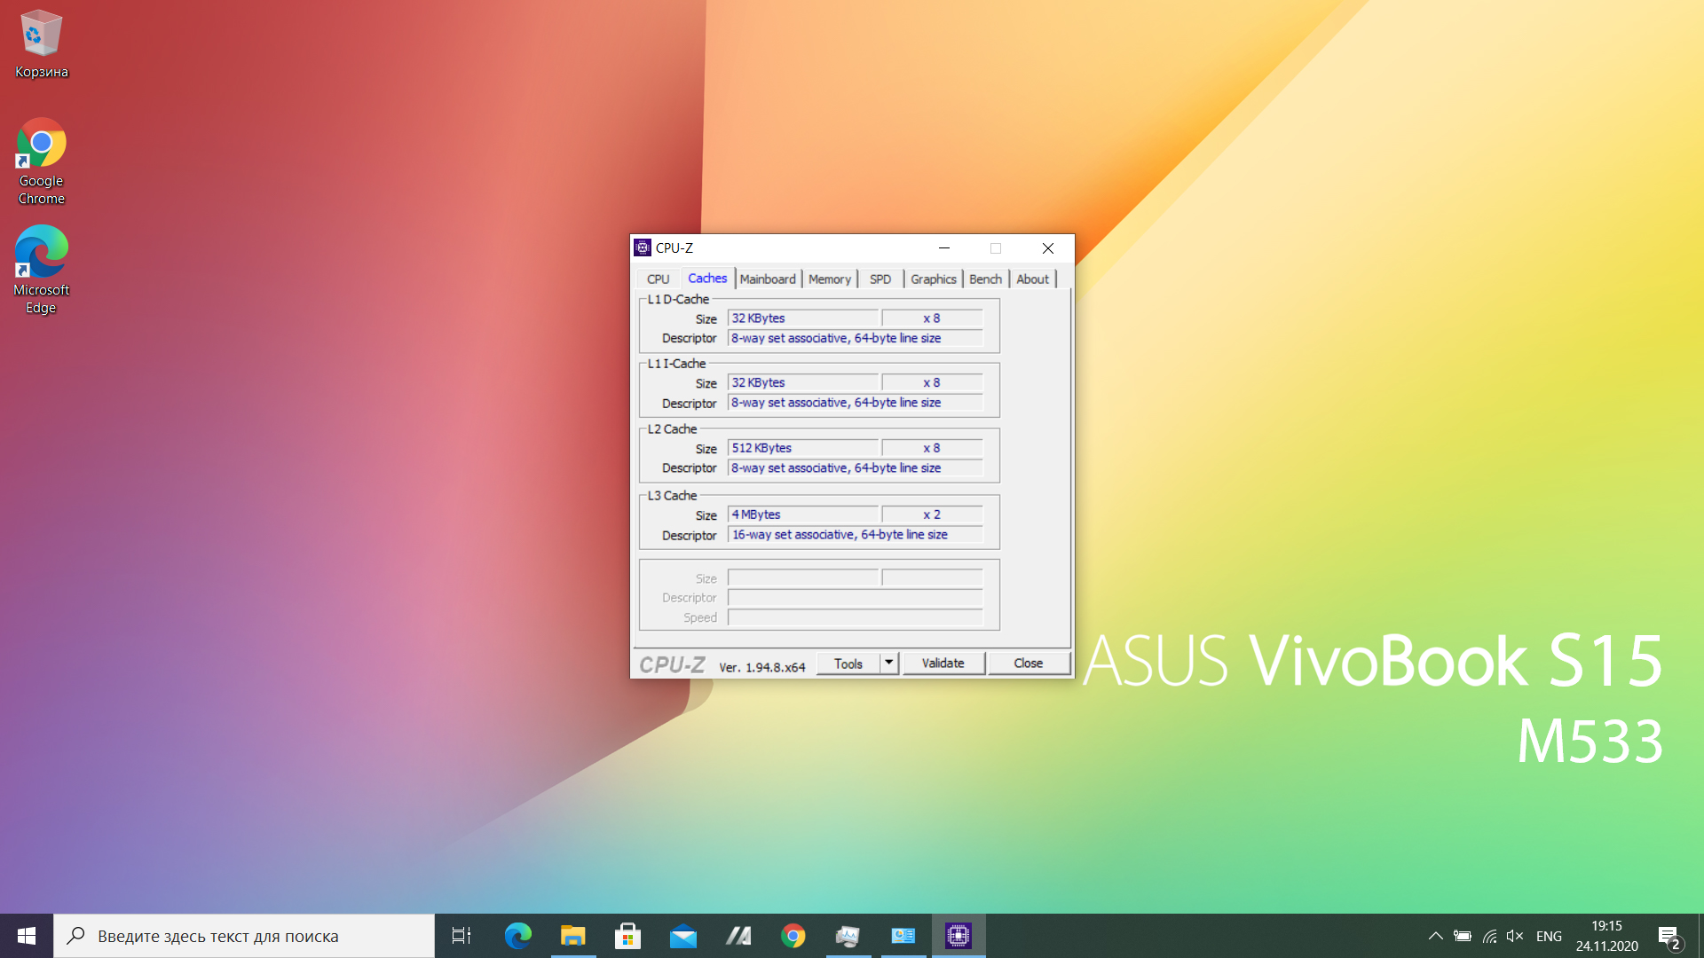This screenshot has width=1704, height=958.
Task: Switch the ENG input language indicator
Action: 1549,936
